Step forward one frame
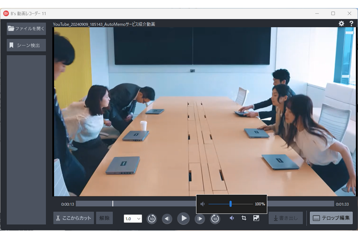 pos(200,218)
